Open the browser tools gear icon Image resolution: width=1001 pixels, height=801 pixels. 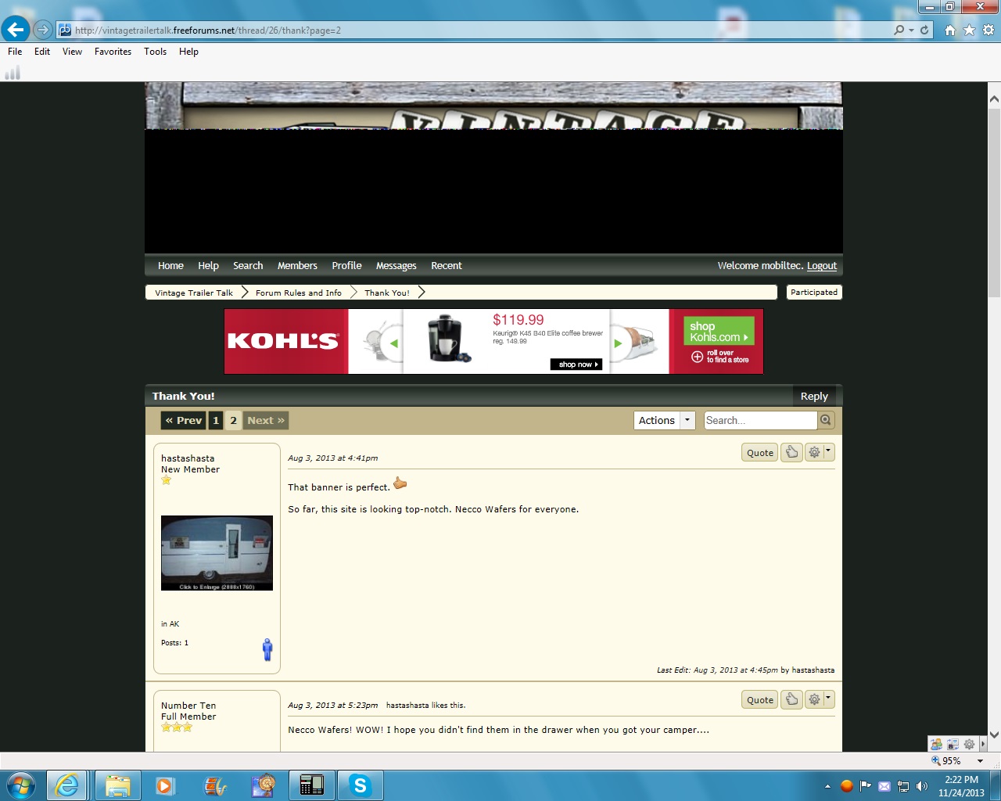pos(988,30)
